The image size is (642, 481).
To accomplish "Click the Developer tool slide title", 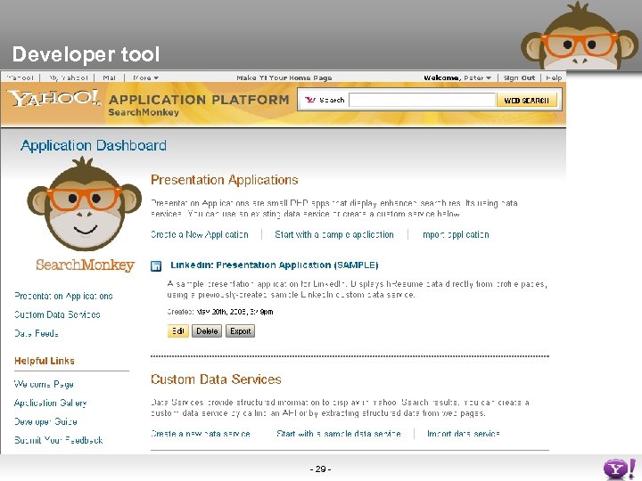I will coord(86,54).
